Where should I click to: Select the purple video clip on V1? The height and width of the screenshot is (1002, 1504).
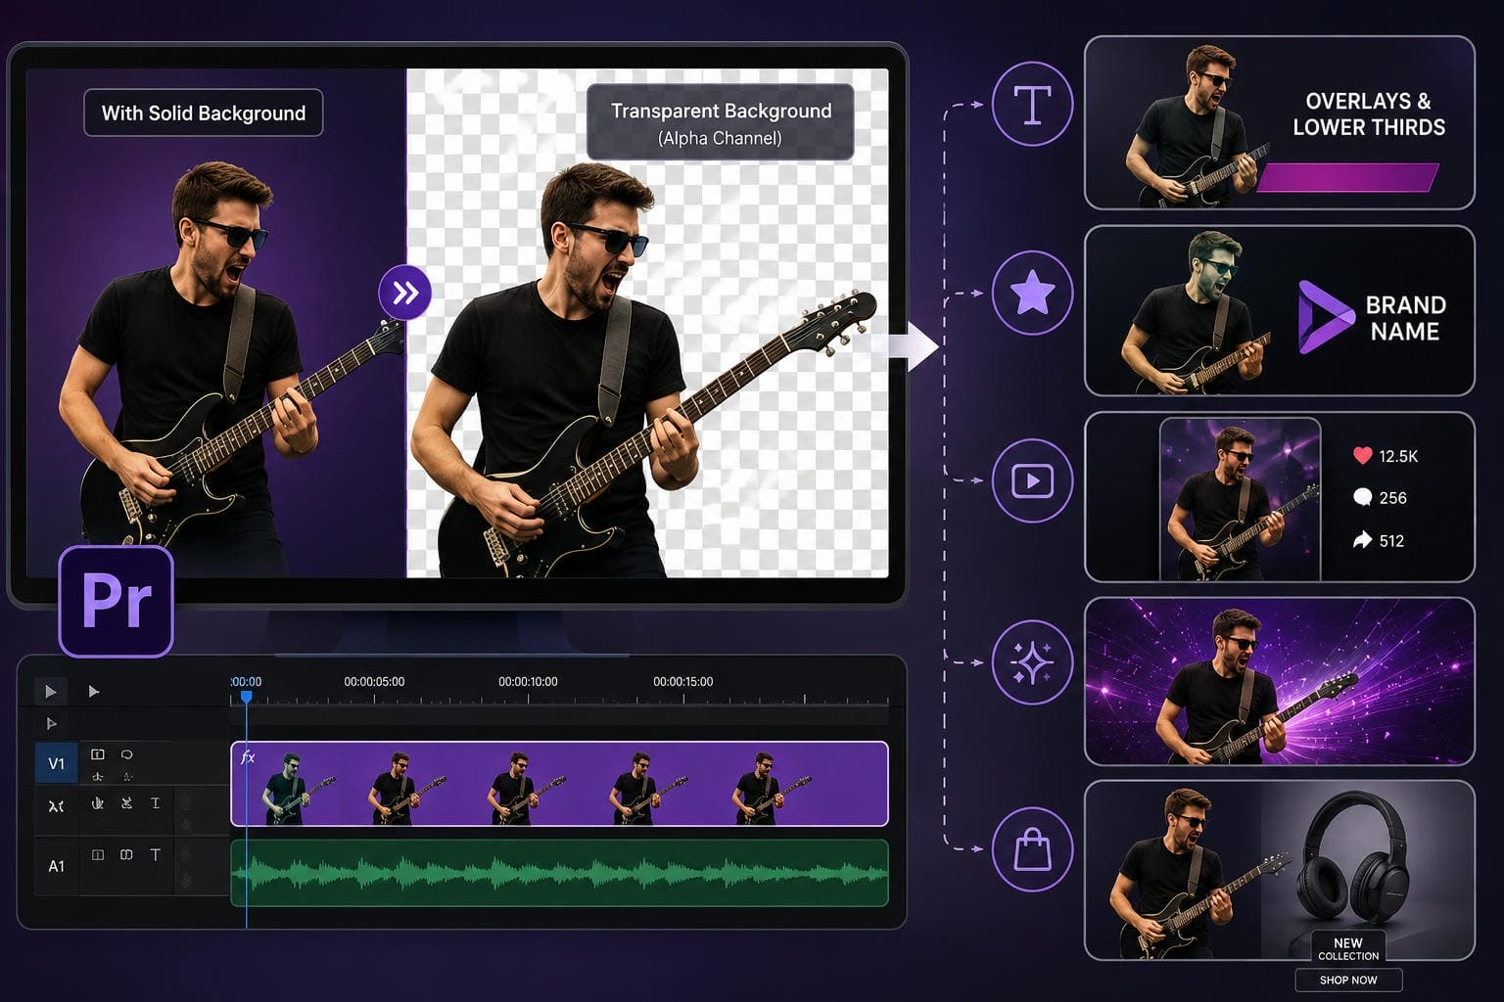point(559,784)
